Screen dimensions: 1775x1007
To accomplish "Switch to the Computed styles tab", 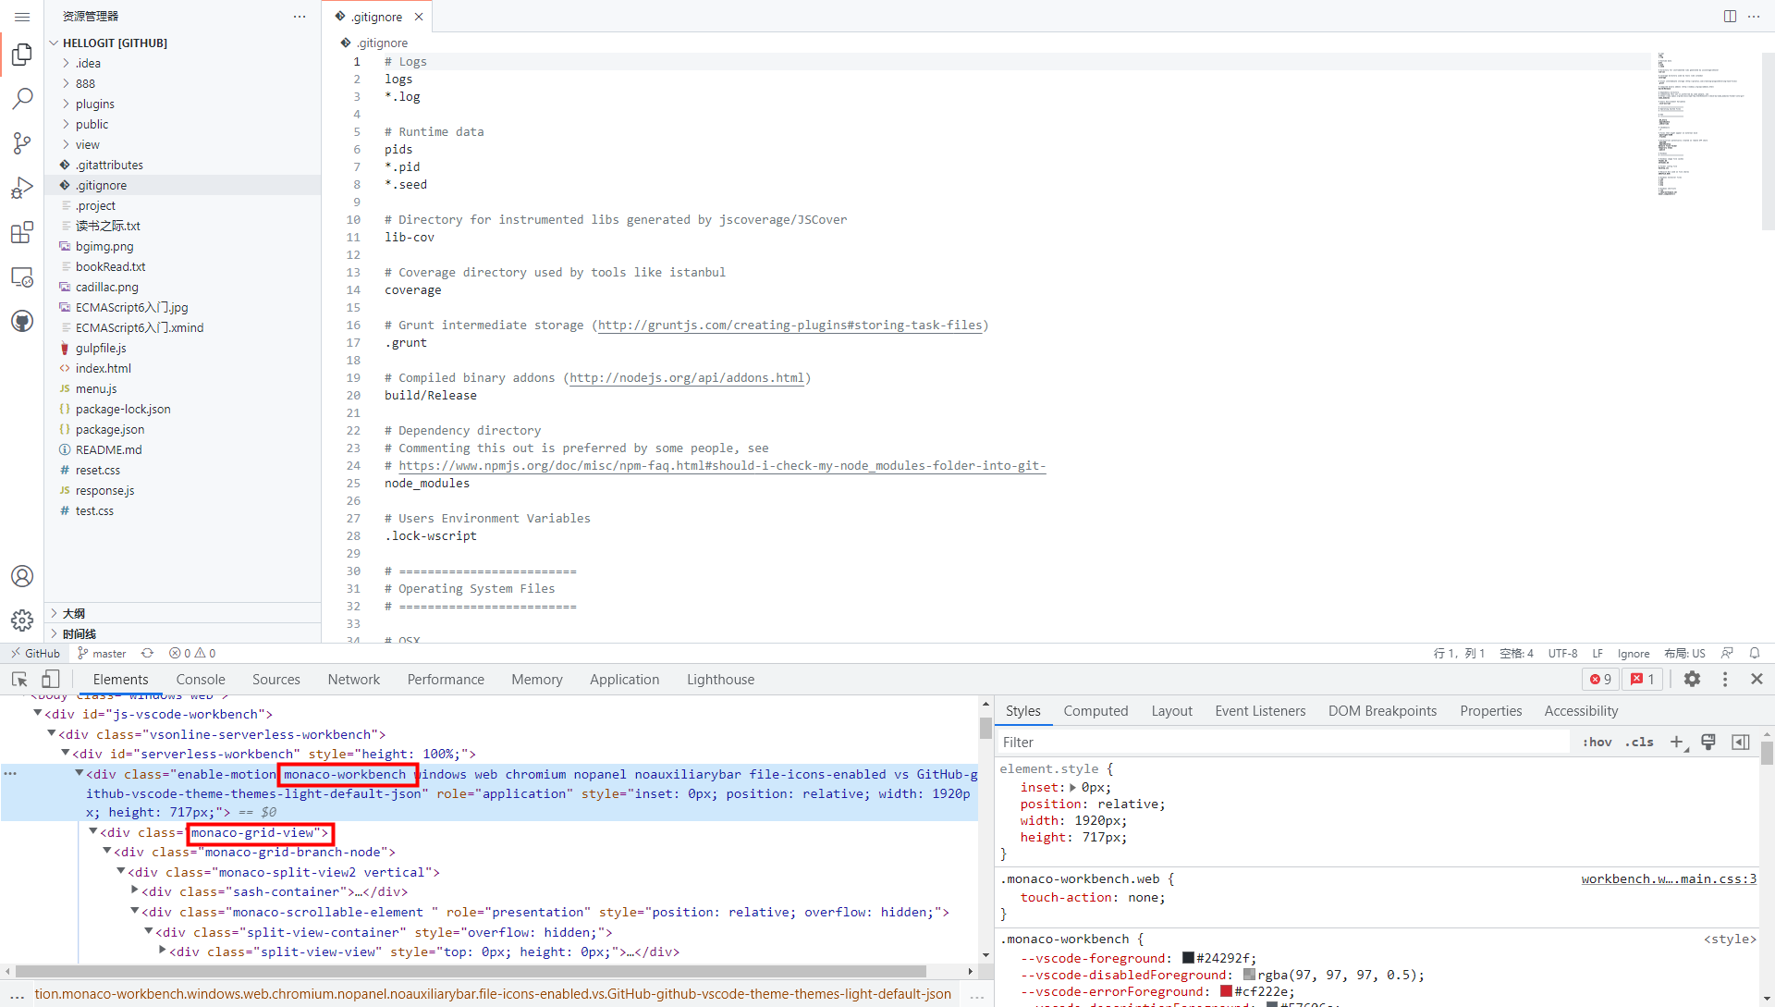I will tap(1096, 710).
